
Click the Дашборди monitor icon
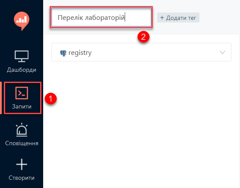pyautogui.click(x=22, y=56)
